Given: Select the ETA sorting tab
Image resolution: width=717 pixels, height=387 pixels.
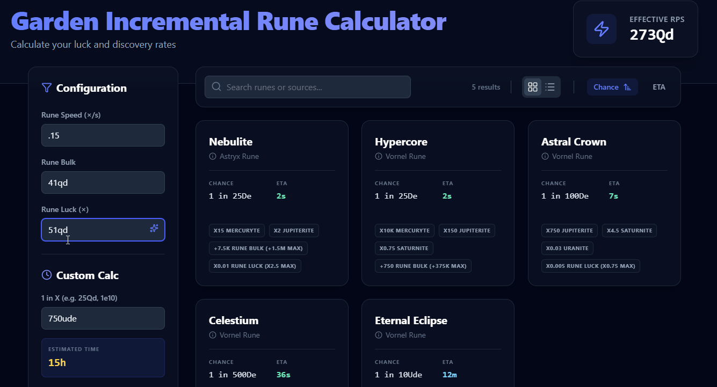Looking at the screenshot, I should (659, 86).
